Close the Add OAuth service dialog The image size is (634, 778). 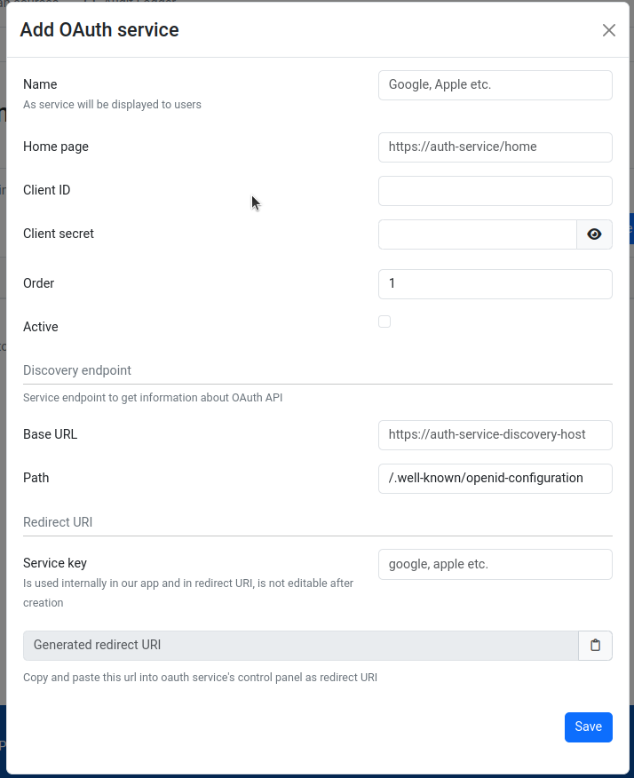pyautogui.click(x=608, y=30)
